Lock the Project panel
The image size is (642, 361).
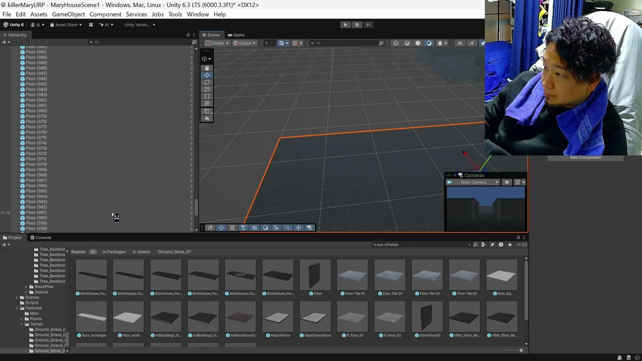coord(518,238)
